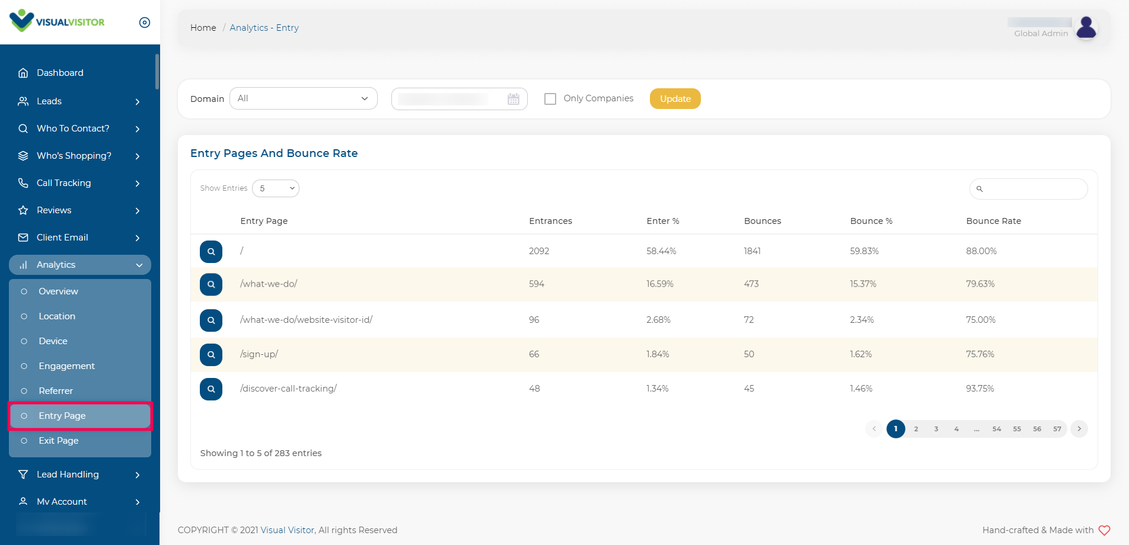The height and width of the screenshot is (545, 1129).
Task: Open the Engagement analytics submenu item
Action: click(80, 366)
